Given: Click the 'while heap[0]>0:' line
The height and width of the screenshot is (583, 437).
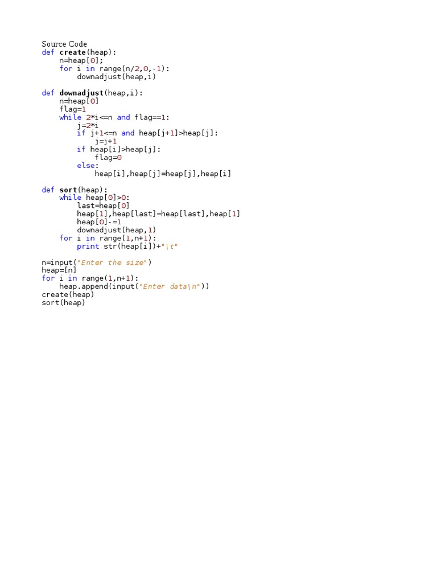Looking at the screenshot, I should (x=94, y=198).
